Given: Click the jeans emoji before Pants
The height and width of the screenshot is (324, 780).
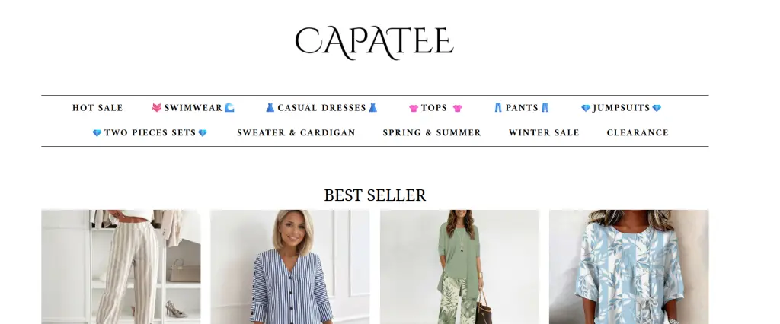Looking at the screenshot, I should click(x=498, y=108).
